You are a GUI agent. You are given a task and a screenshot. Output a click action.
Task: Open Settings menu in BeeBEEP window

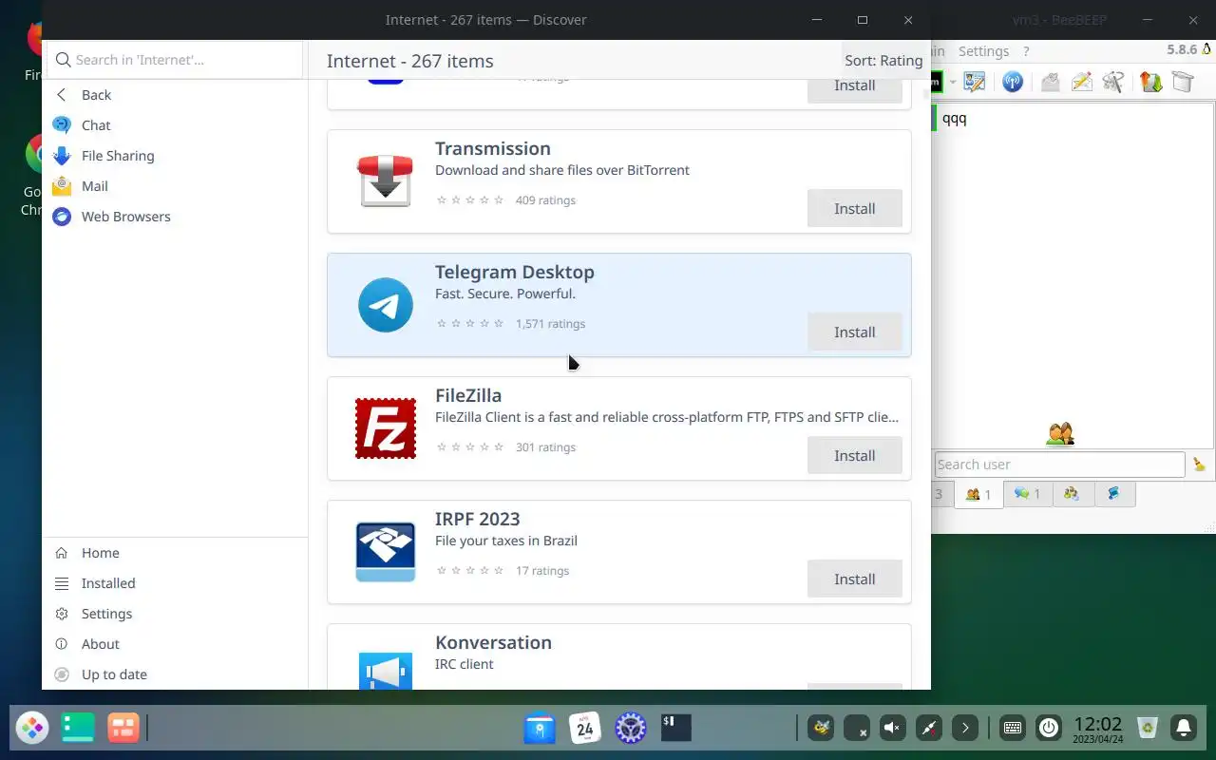click(983, 51)
